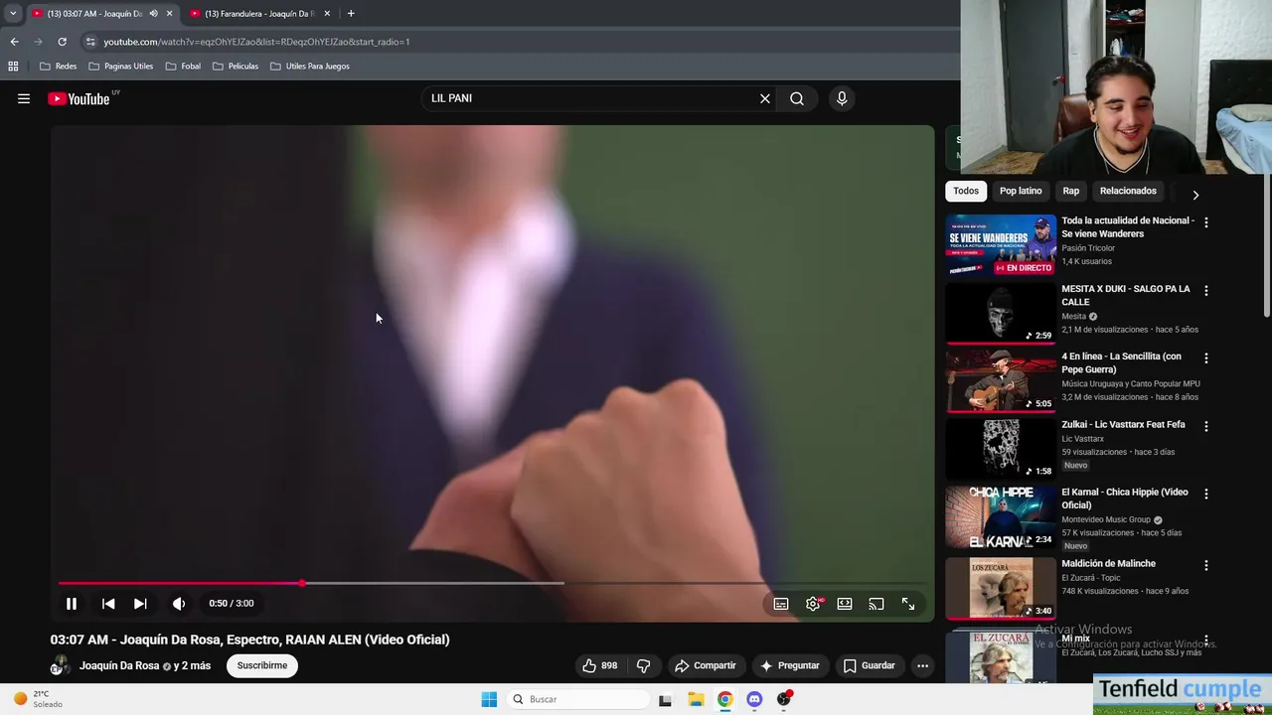Open the Preguntar AI assistant

point(789,665)
